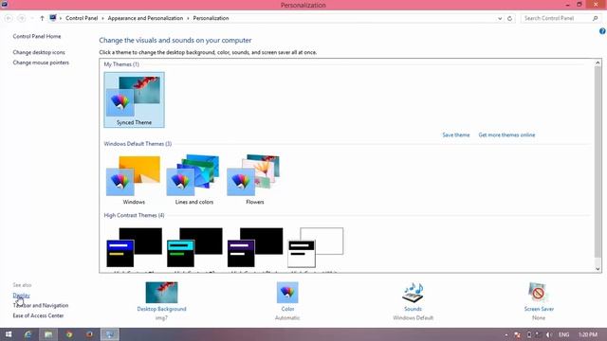Image resolution: width=607 pixels, height=341 pixels.
Task: Launch Internet Explorer from the taskbar
Action: coord(28,334)
